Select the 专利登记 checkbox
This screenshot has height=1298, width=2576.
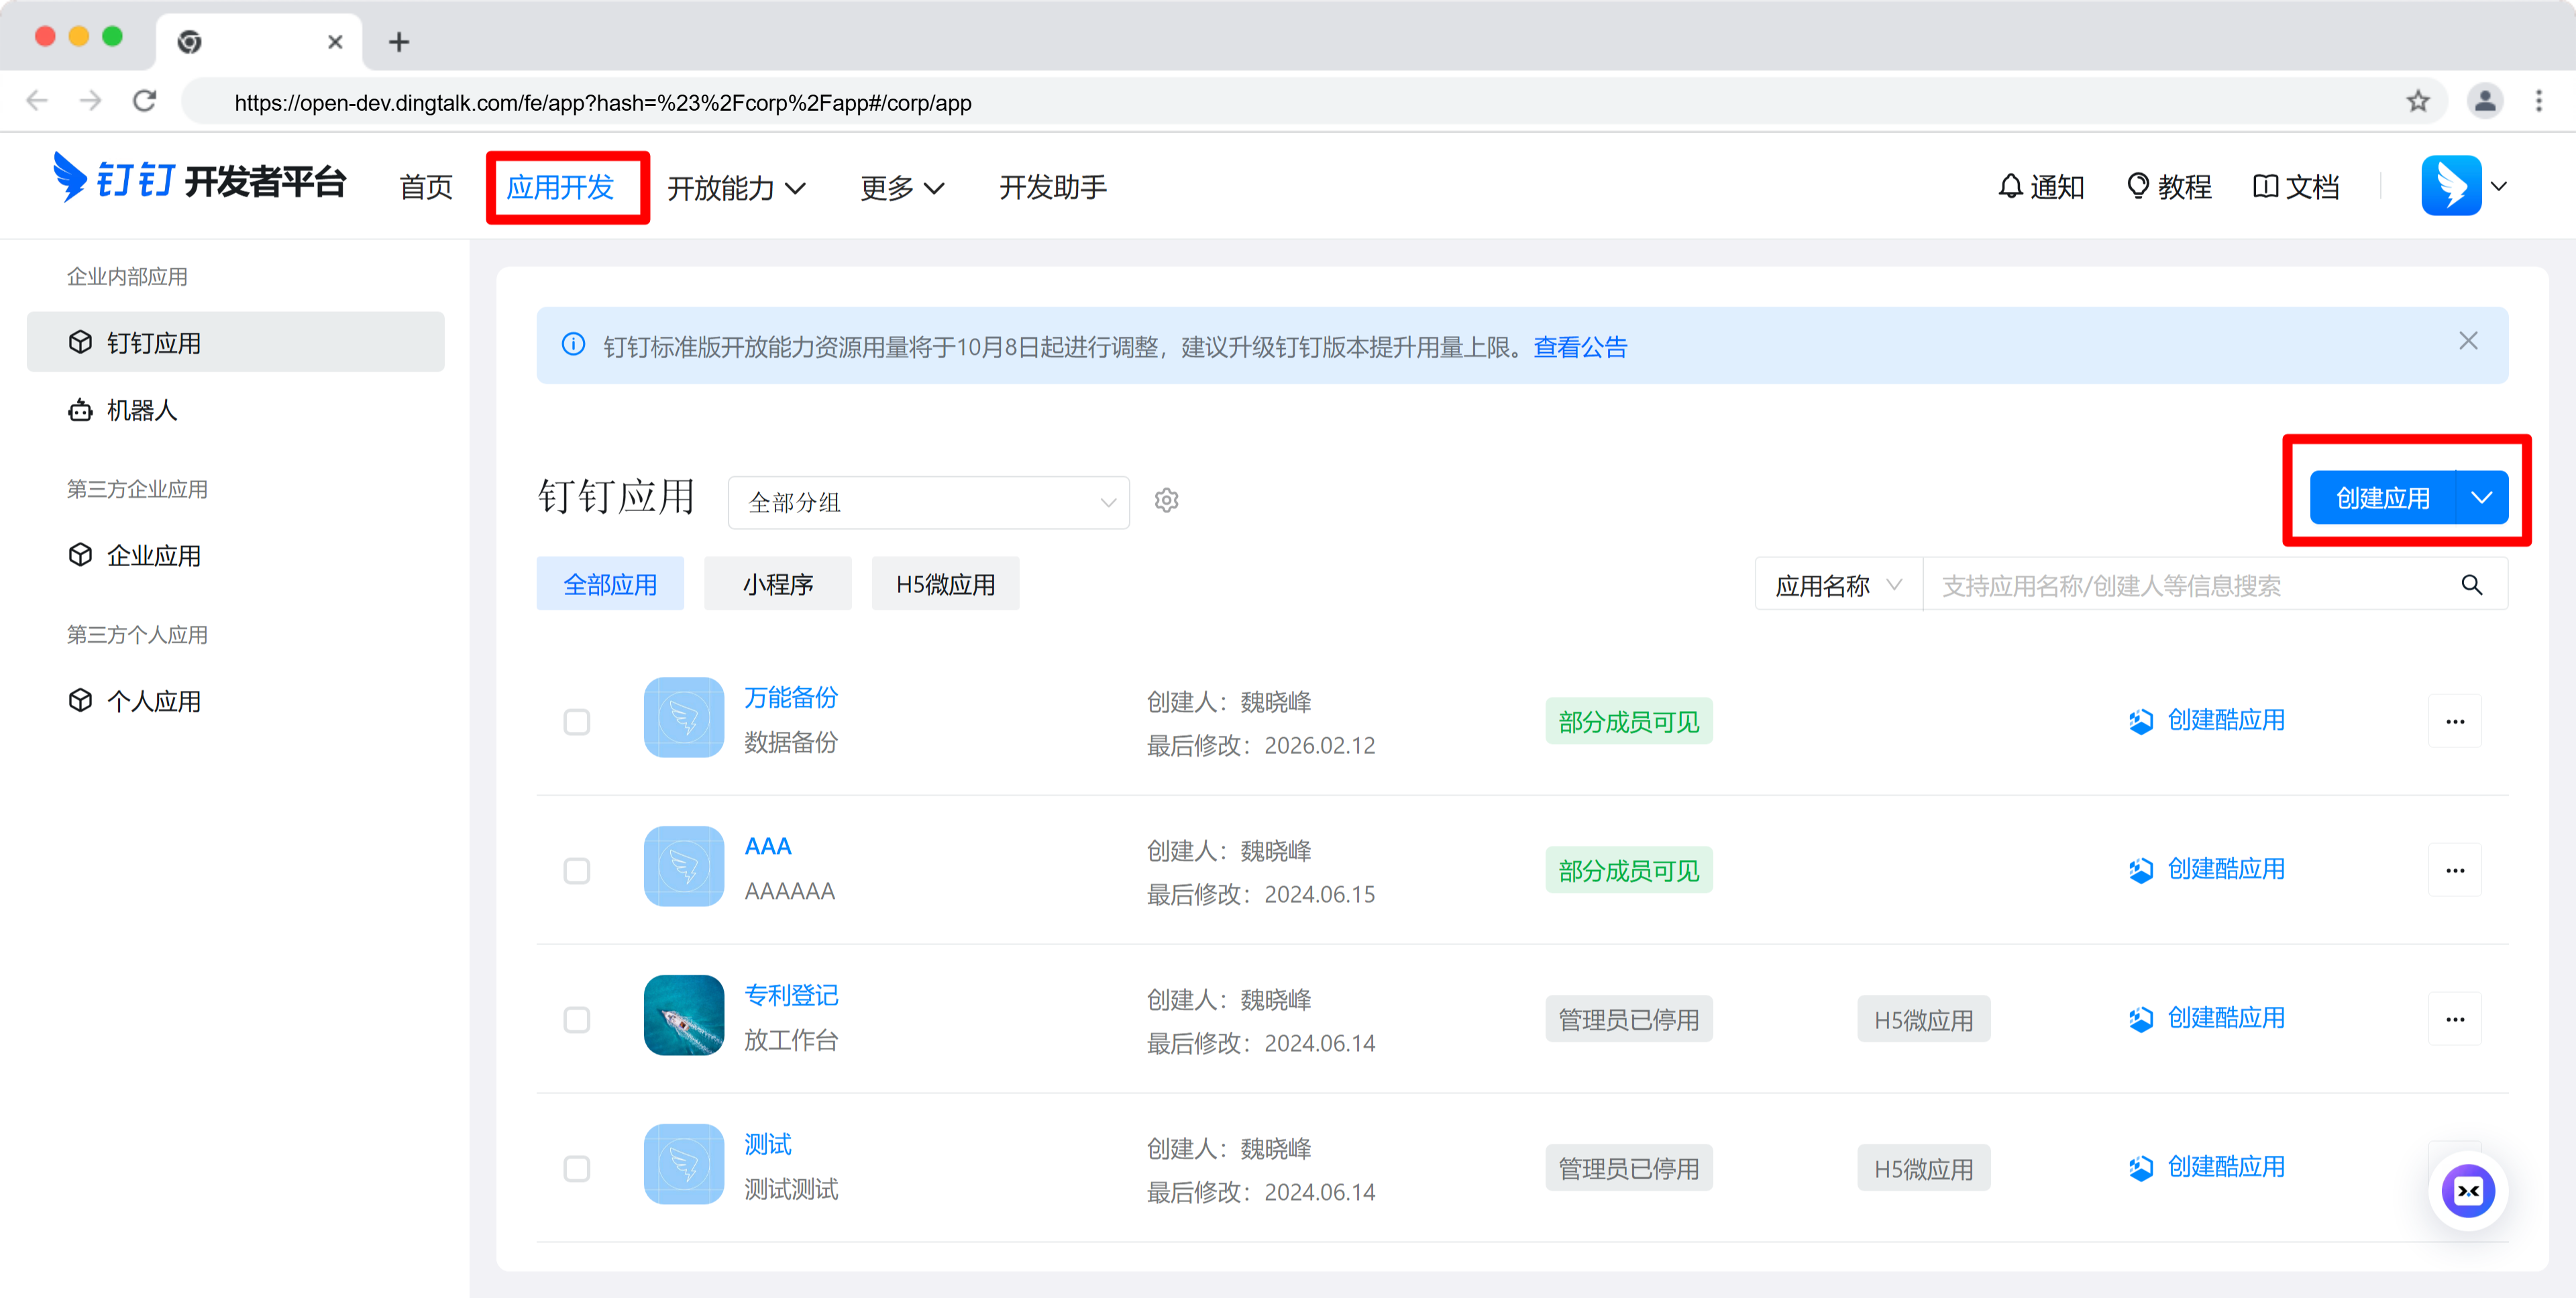577,1020
